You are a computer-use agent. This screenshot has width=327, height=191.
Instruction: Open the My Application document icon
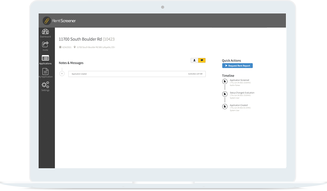[x=45, y=71]
